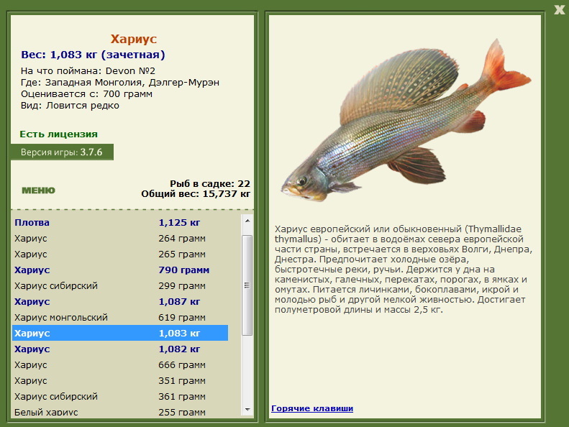569x427 pixels.
Task: Click the Вес: 1,083 кг (зачетная) line
Action: [x=93, y=55]
